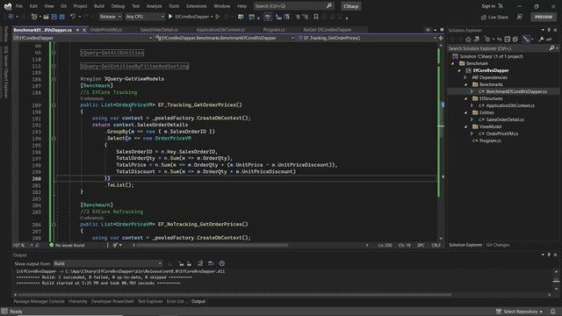Click the Undo arrow in the toolbar
The width and height of the screenshot is (562, 316).
[x=73, y=17]
